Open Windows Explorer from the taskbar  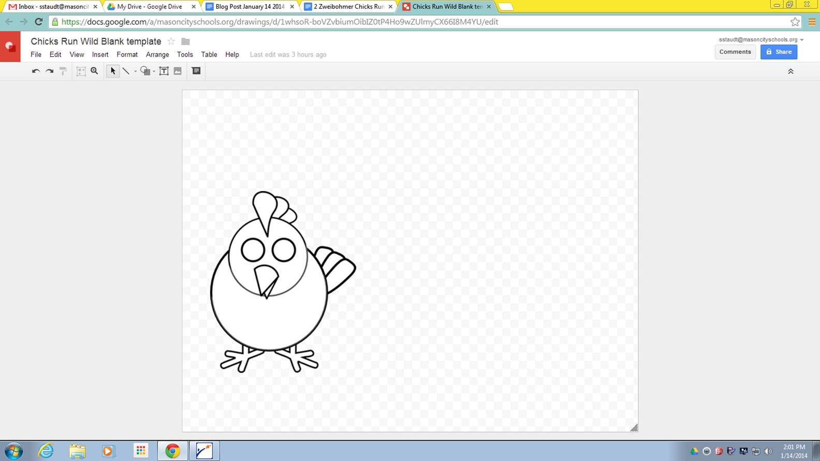tap(77, 451)
